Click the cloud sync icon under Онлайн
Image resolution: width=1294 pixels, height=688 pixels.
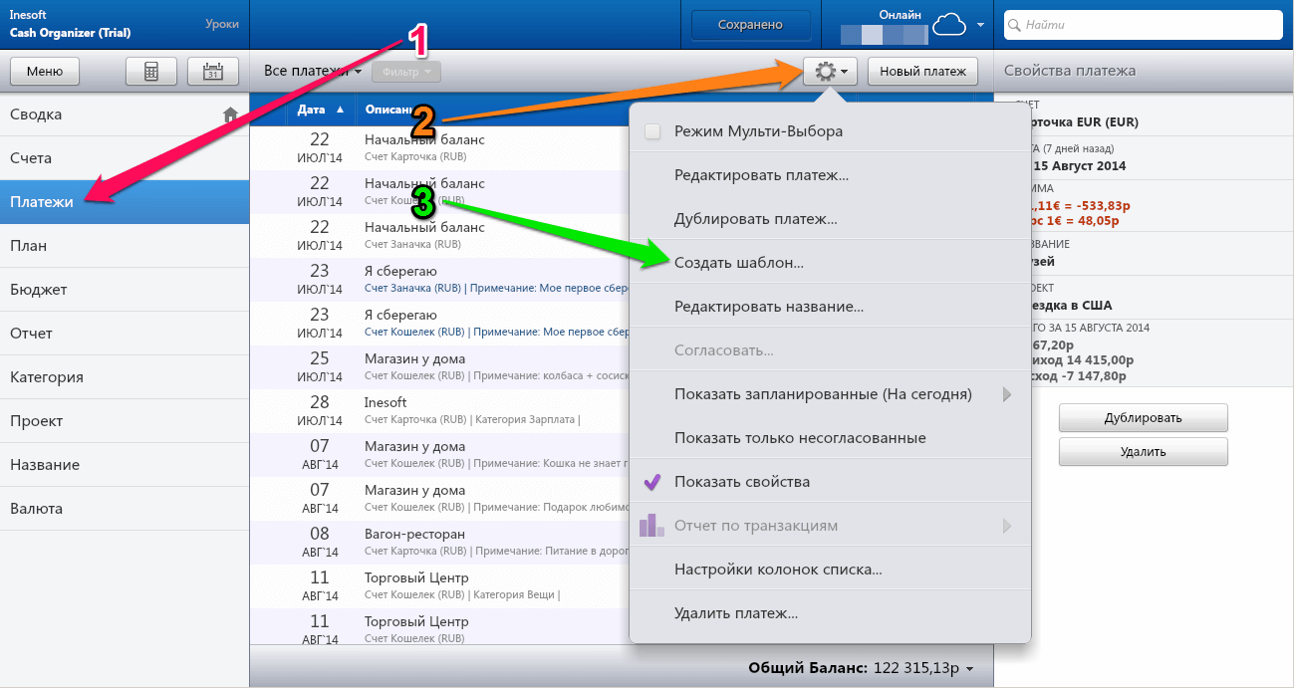coord(948,26)
